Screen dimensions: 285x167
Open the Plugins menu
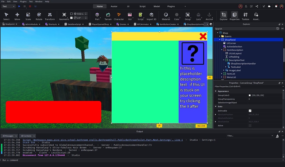coord(23,1)
